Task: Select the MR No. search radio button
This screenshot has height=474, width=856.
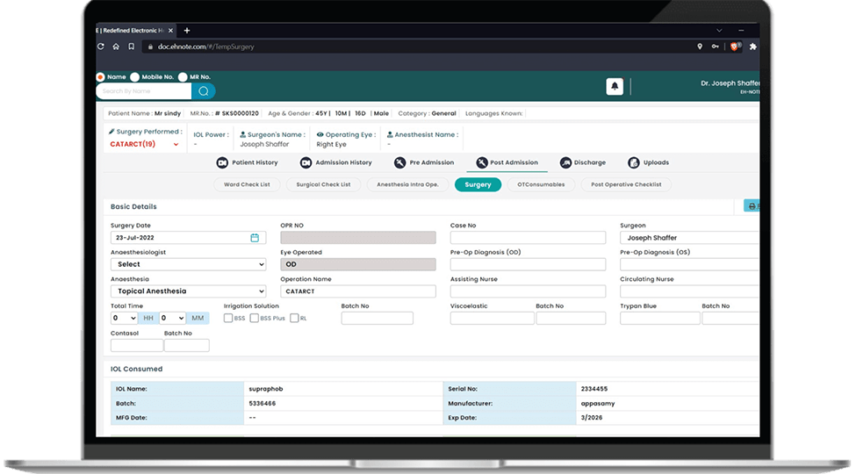Action: pyautogui.click(x=183, y=77)
